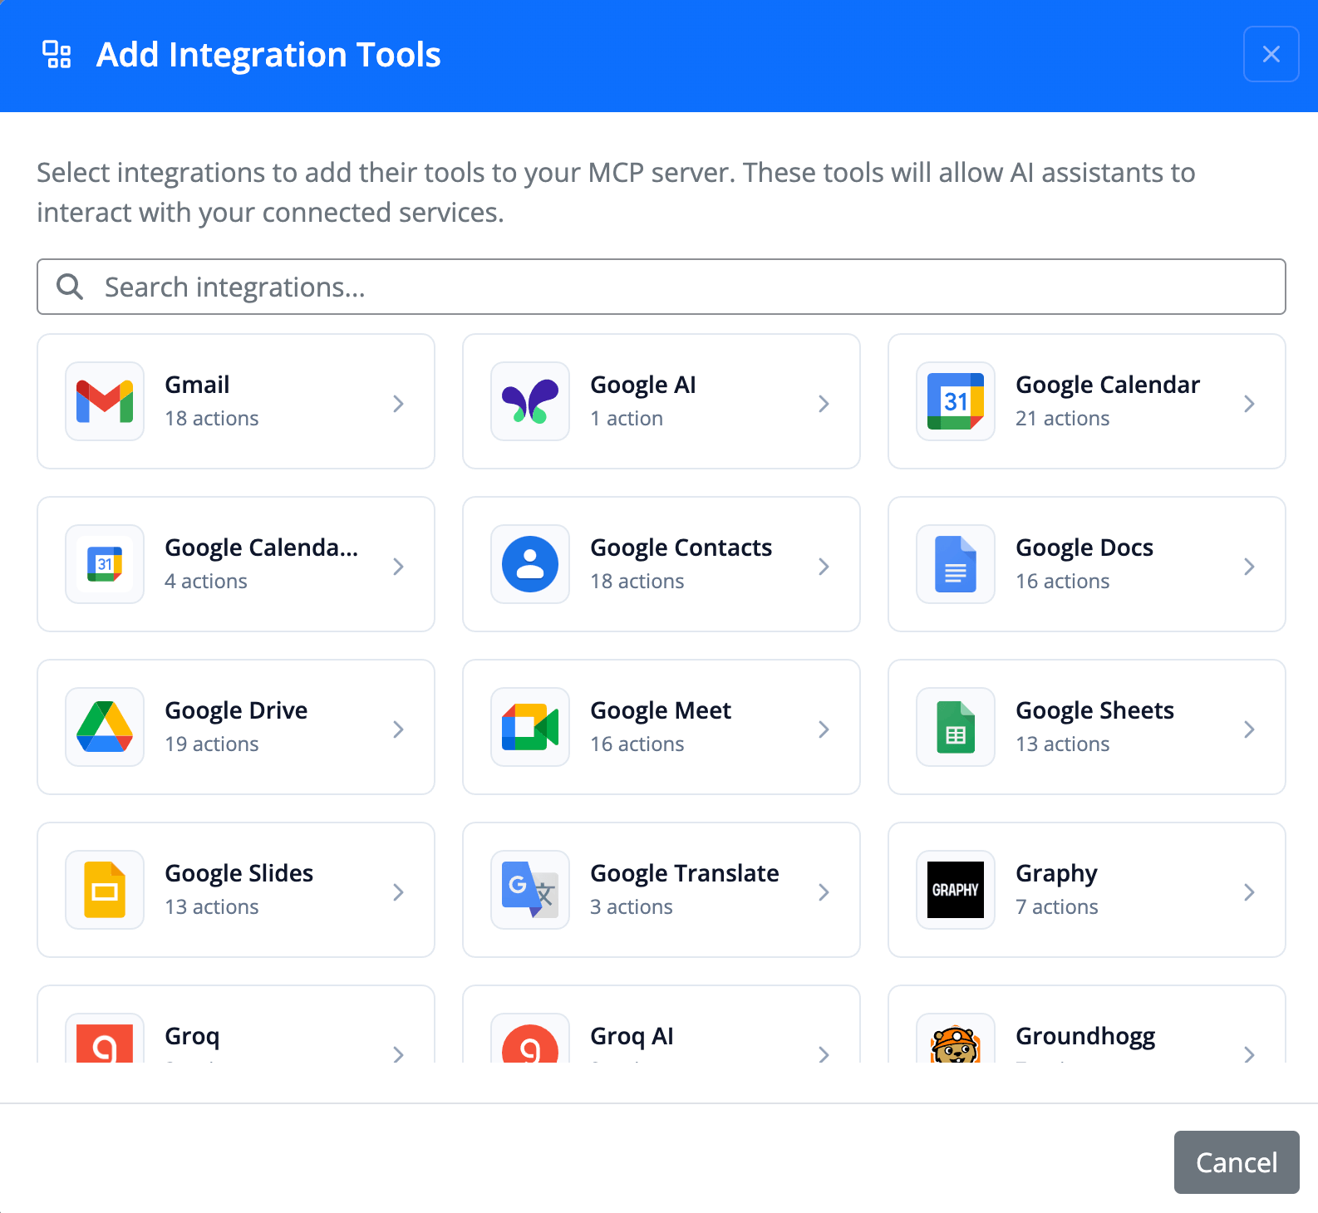Click the '19 actions' count under Google Drive

(x=212, y=744)
